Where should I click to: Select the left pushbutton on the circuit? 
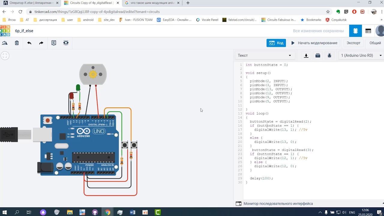click(124, 145)
